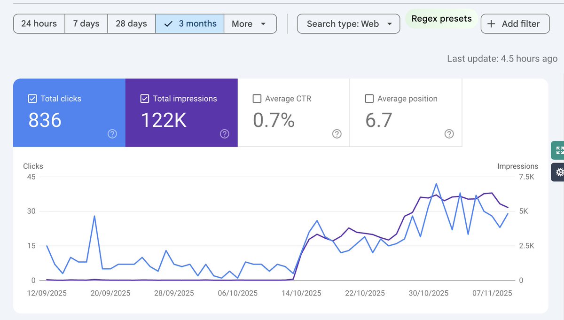Click the dark gear settings icon at right edge
The width and height of the screenshot is (564, 320).
click(x=558, y=172)
